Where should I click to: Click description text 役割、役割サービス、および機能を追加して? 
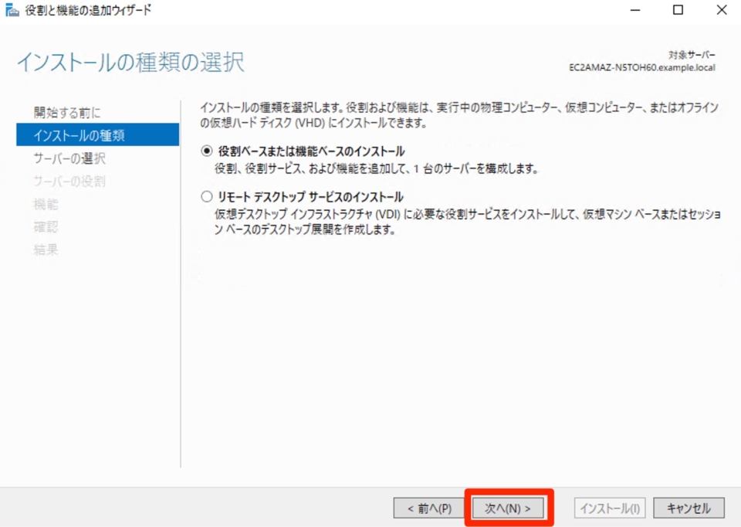[x=376, y=168]
